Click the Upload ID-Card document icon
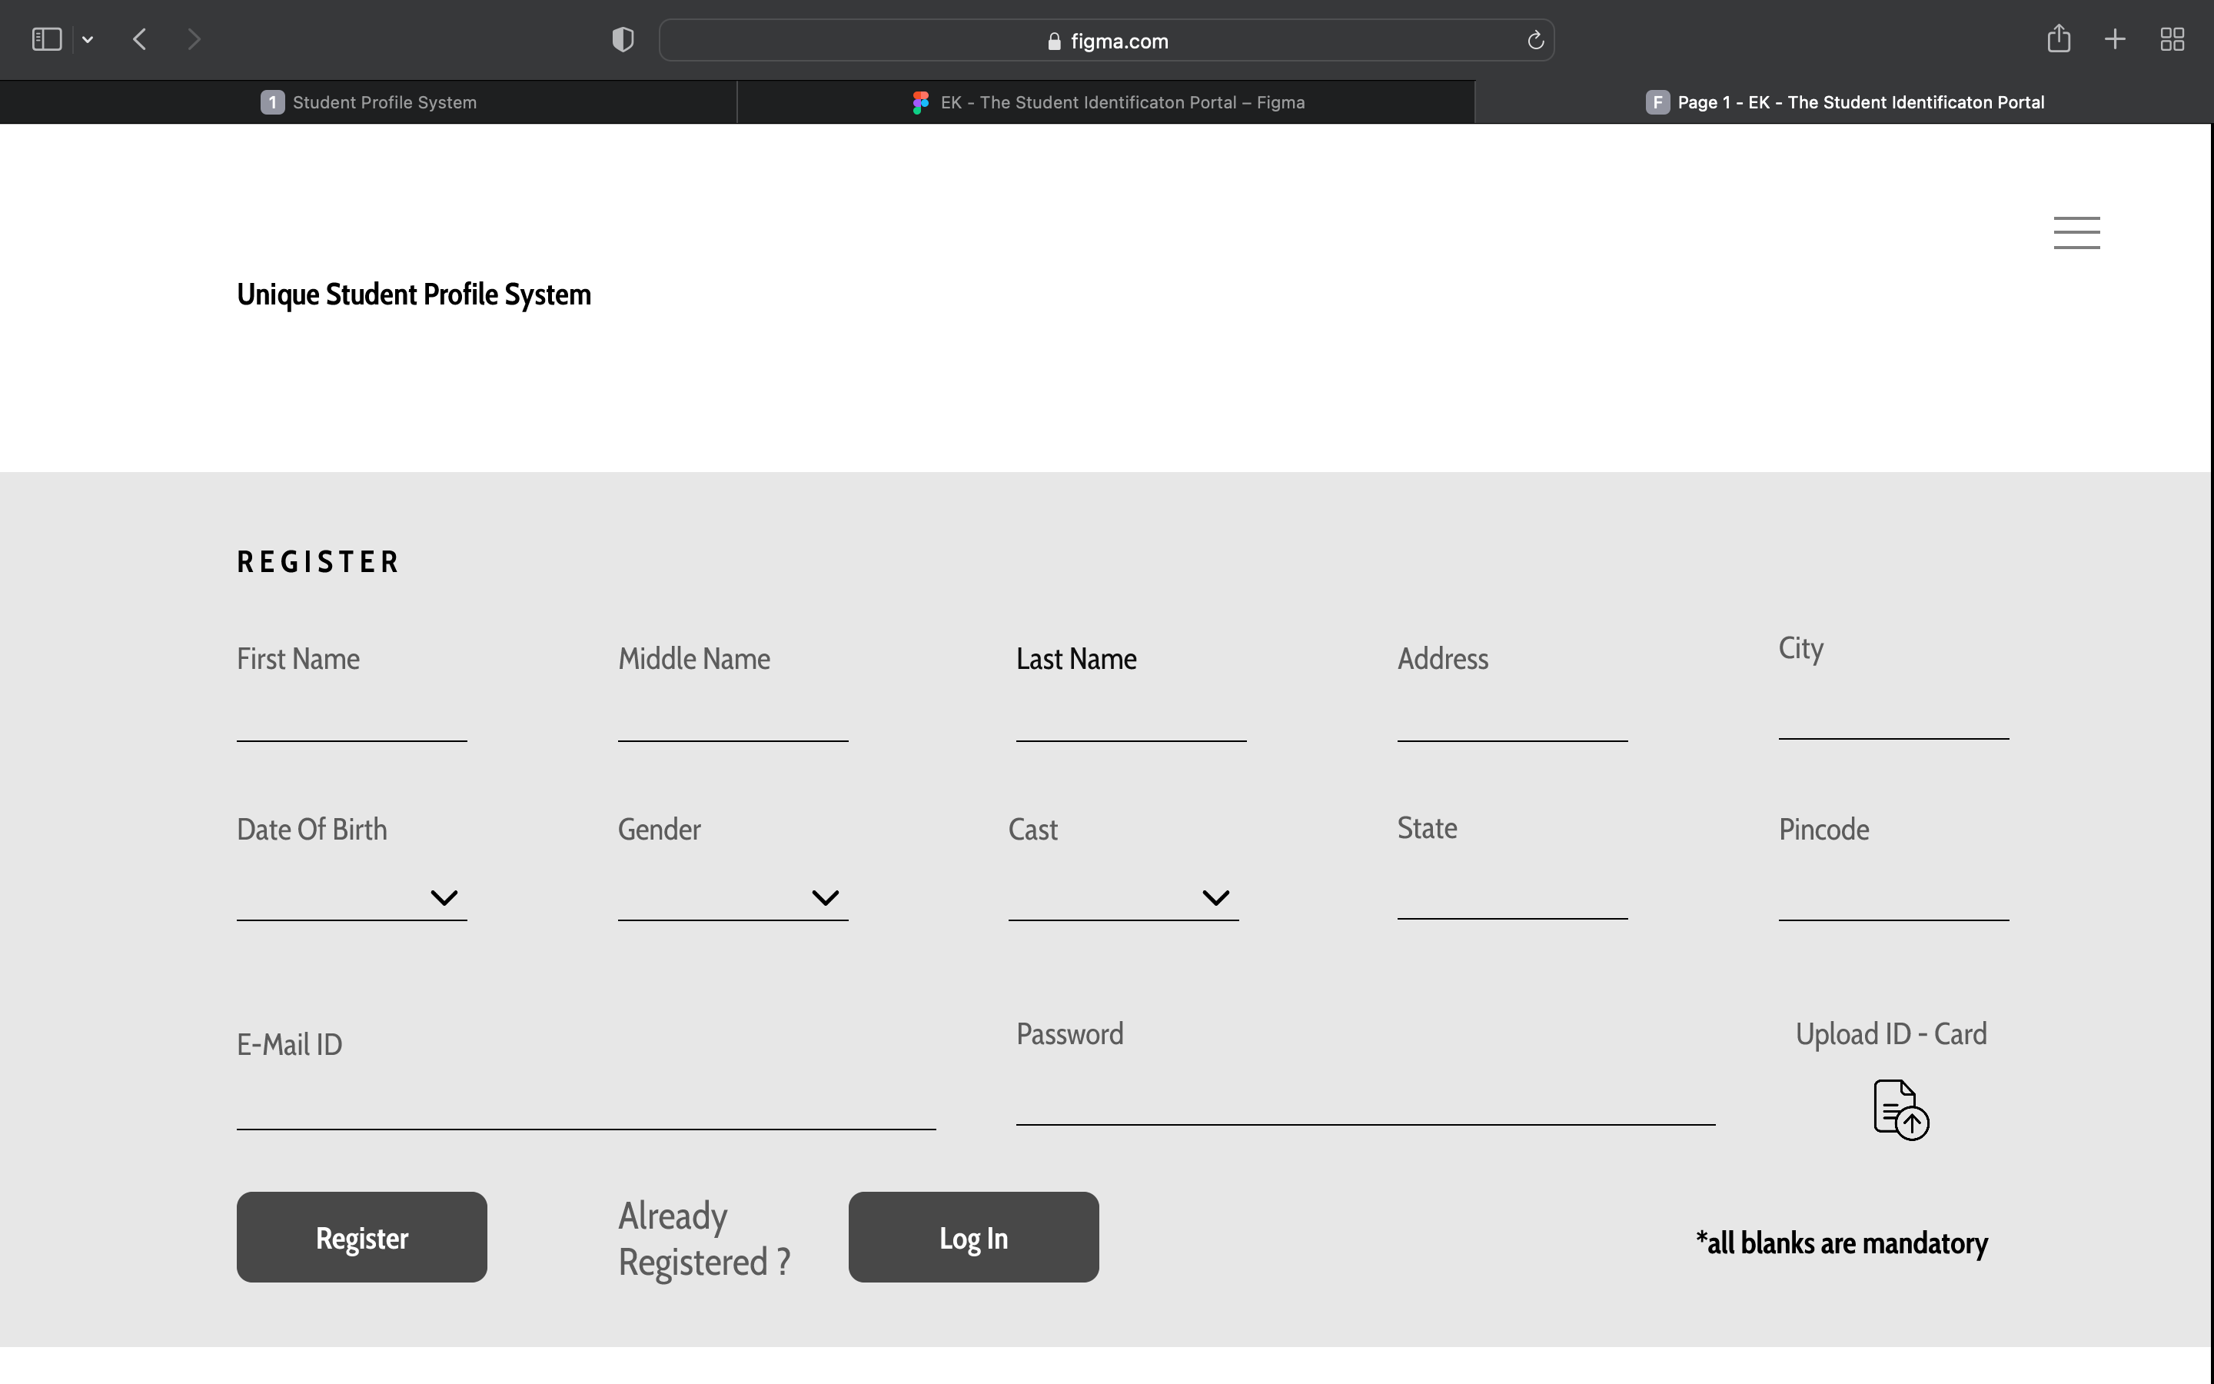This screenshot has height=1384, width=2214. [1900, 1109]
